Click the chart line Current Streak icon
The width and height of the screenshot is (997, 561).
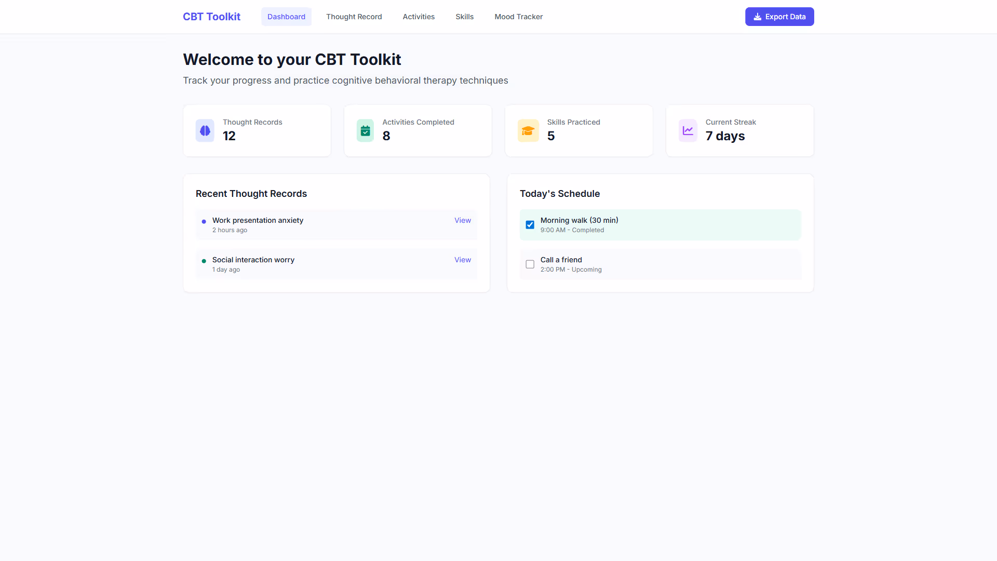688,130
